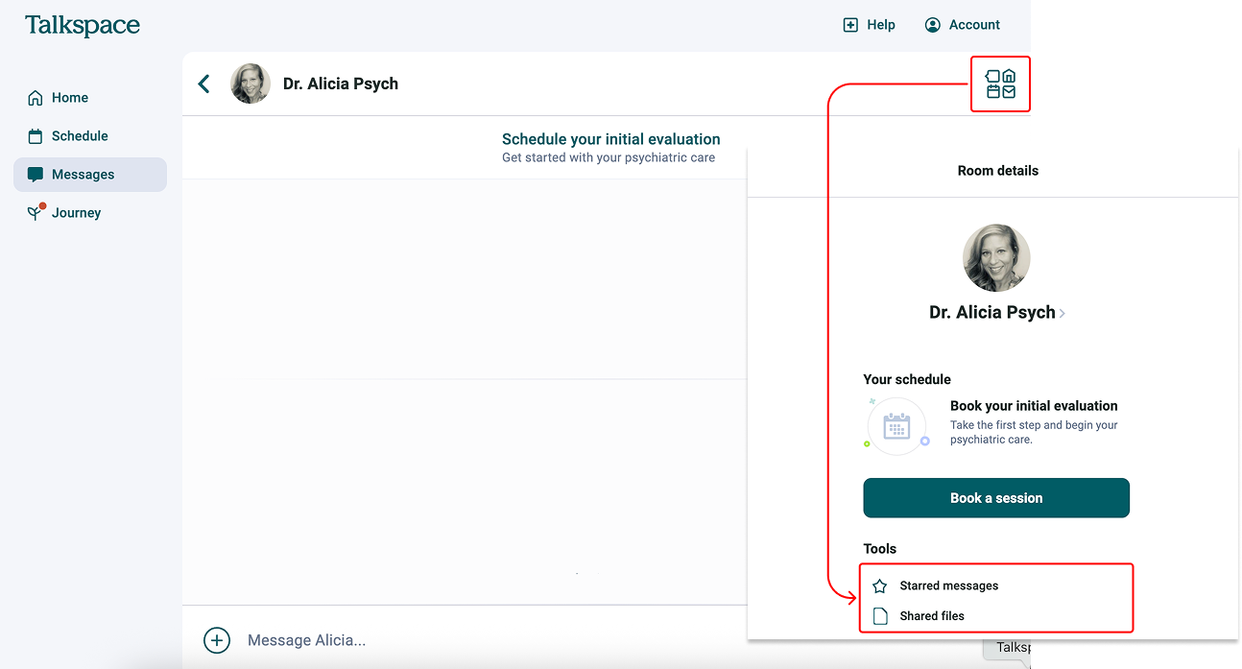Open the Help menu
The width and height of the screenshot is (1242, 669).
click(x=869, y=25)
